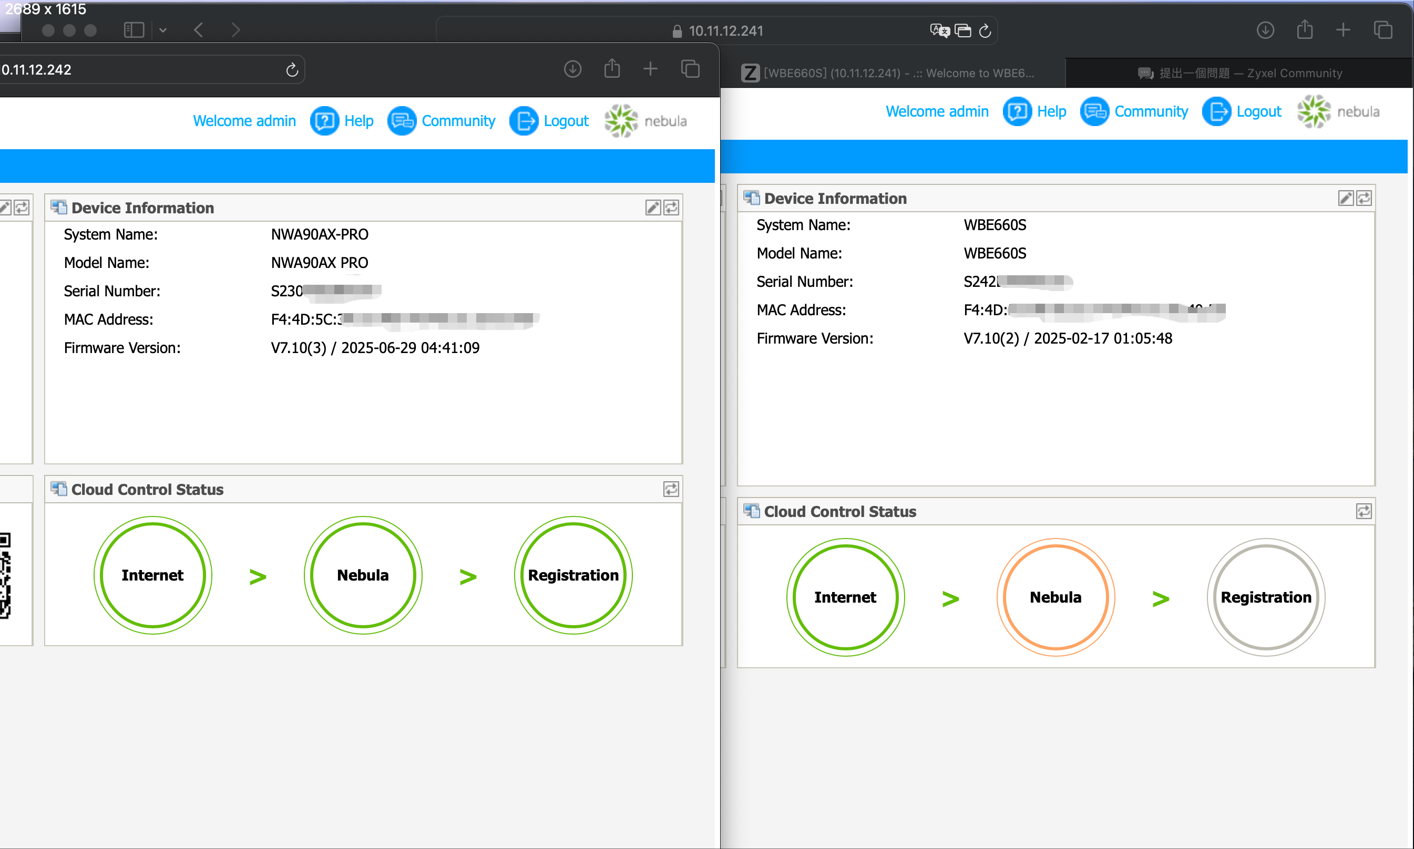Click Nebula status circle in NWA90AX window

(x=363, y=575)
